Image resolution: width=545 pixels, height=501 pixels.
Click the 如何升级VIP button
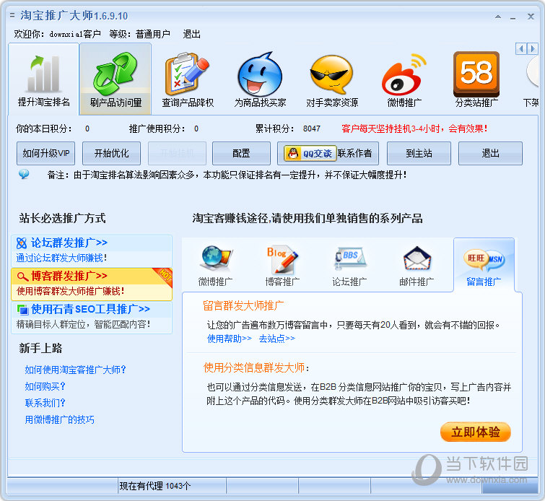pyautogui.click(x=46, y=153)
